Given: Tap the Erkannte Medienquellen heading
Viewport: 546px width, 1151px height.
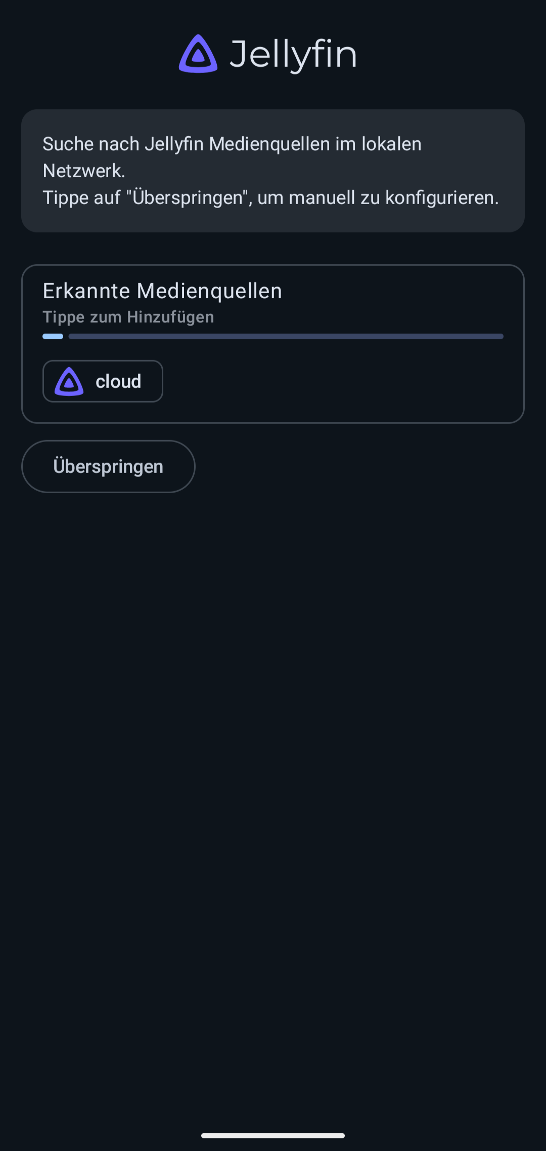Looking at the screenshot, I should coord(162,291).
